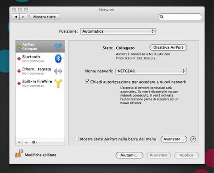
Task: Click the IP address 192.168.0.2 text
Action: click(146, 58)
